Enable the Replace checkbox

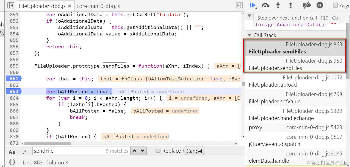pos(158,151)
